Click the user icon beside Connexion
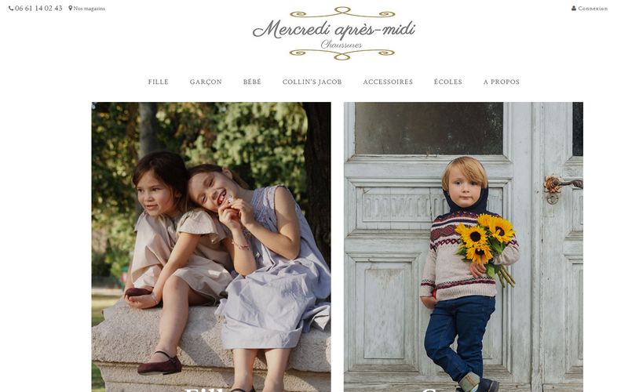This screenshot has height=392, width=628. pyautogui.click(x=574, y=8)
